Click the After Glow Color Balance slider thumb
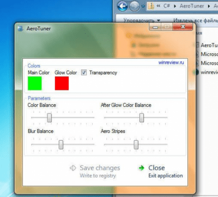Image resolution: width=218 pixels, height=197 pixels. 142,118
